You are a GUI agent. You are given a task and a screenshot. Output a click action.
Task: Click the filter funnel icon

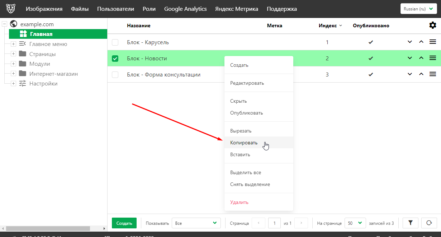point(411,223)
